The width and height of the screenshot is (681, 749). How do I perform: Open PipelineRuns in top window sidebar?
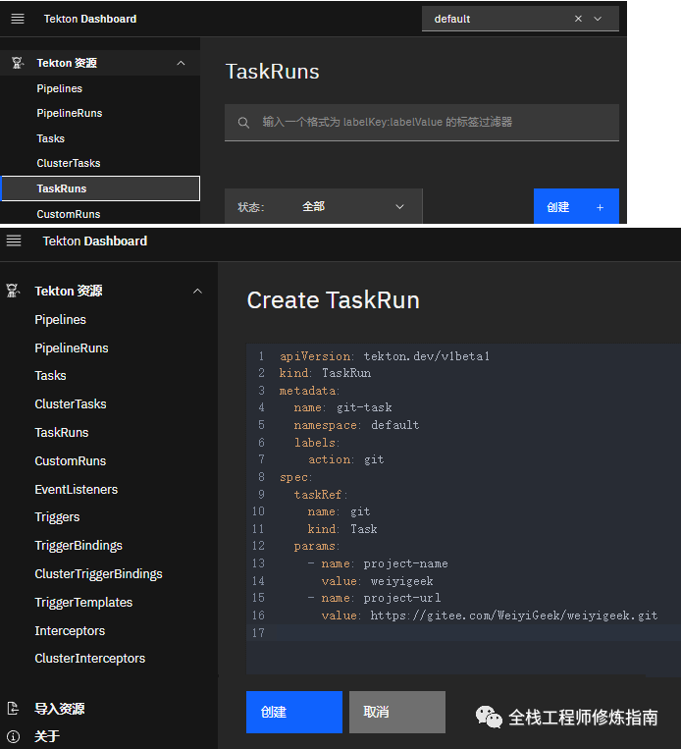click(x=70, y=113)
